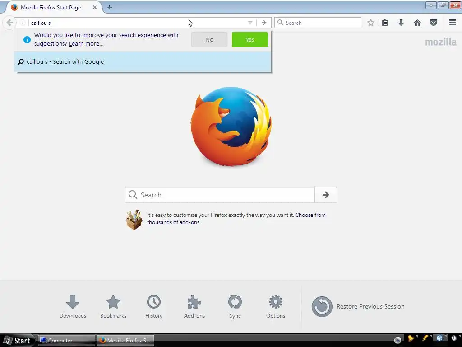Click the clock tray icon
The height and width of the screenshot is (347, 462).
click(454, 338)
